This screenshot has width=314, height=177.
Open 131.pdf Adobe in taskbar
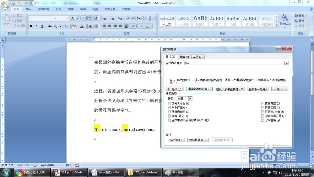(69, 172)
